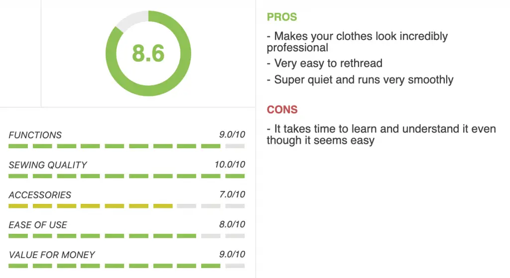Click the ACCESSORIES label
510x278 pixels.
40,195
